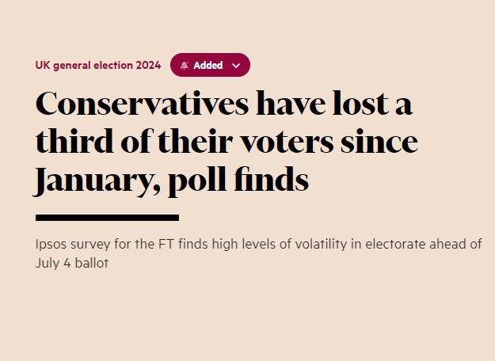Viewport: 495px width, 361px height.
Task: Open the UK general election 2024 topic
Action: 98,66
